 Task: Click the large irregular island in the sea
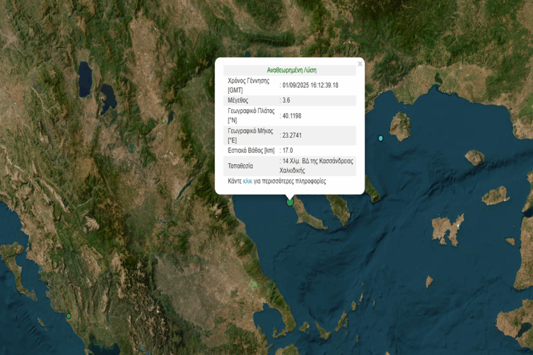click(448, 229)
